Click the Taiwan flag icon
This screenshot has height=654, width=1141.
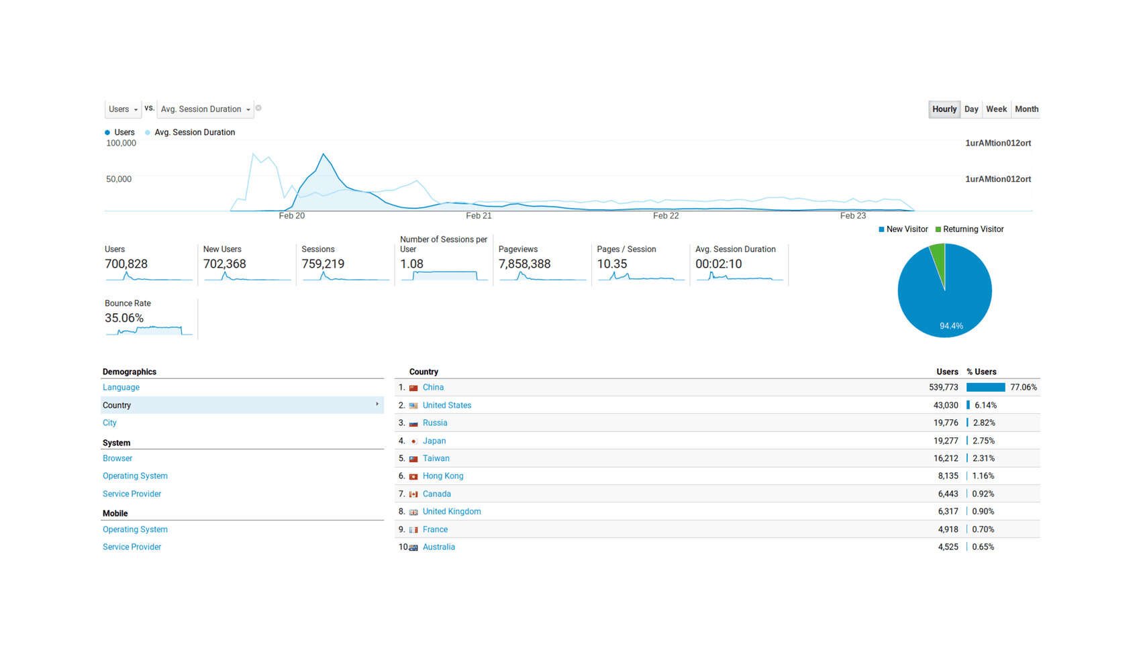pos(413,458)
